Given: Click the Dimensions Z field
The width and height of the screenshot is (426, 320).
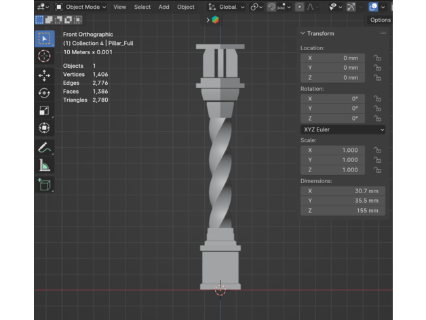Looking at the screenshot, I should tap(343, 211).
